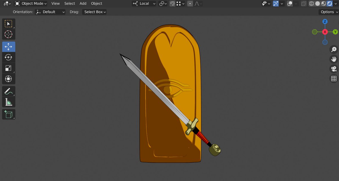
Task: Toggle X-ray mode
Action: tap(304, 4)
